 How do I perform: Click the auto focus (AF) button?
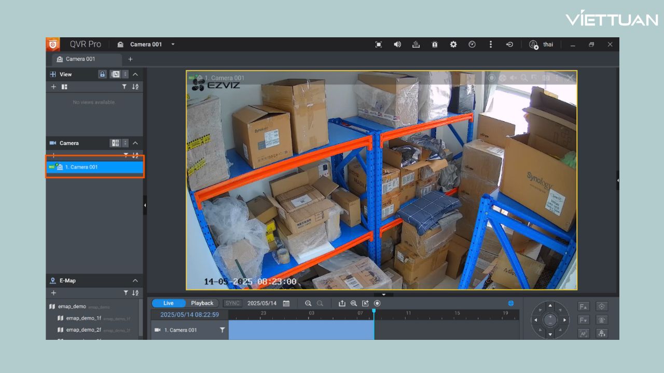[584, 334]
